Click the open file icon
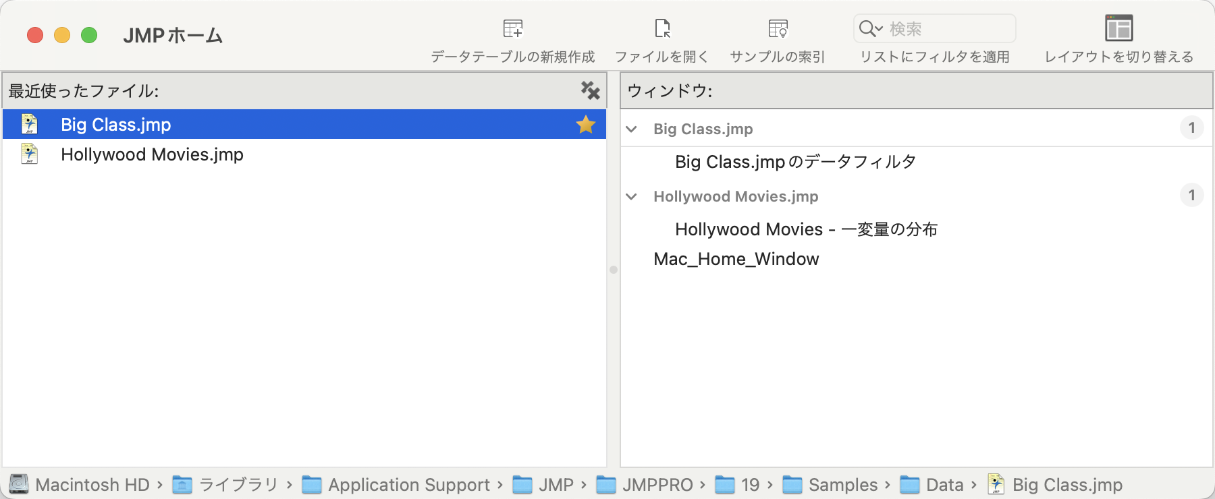1215x499 pixels. (662, 28)
